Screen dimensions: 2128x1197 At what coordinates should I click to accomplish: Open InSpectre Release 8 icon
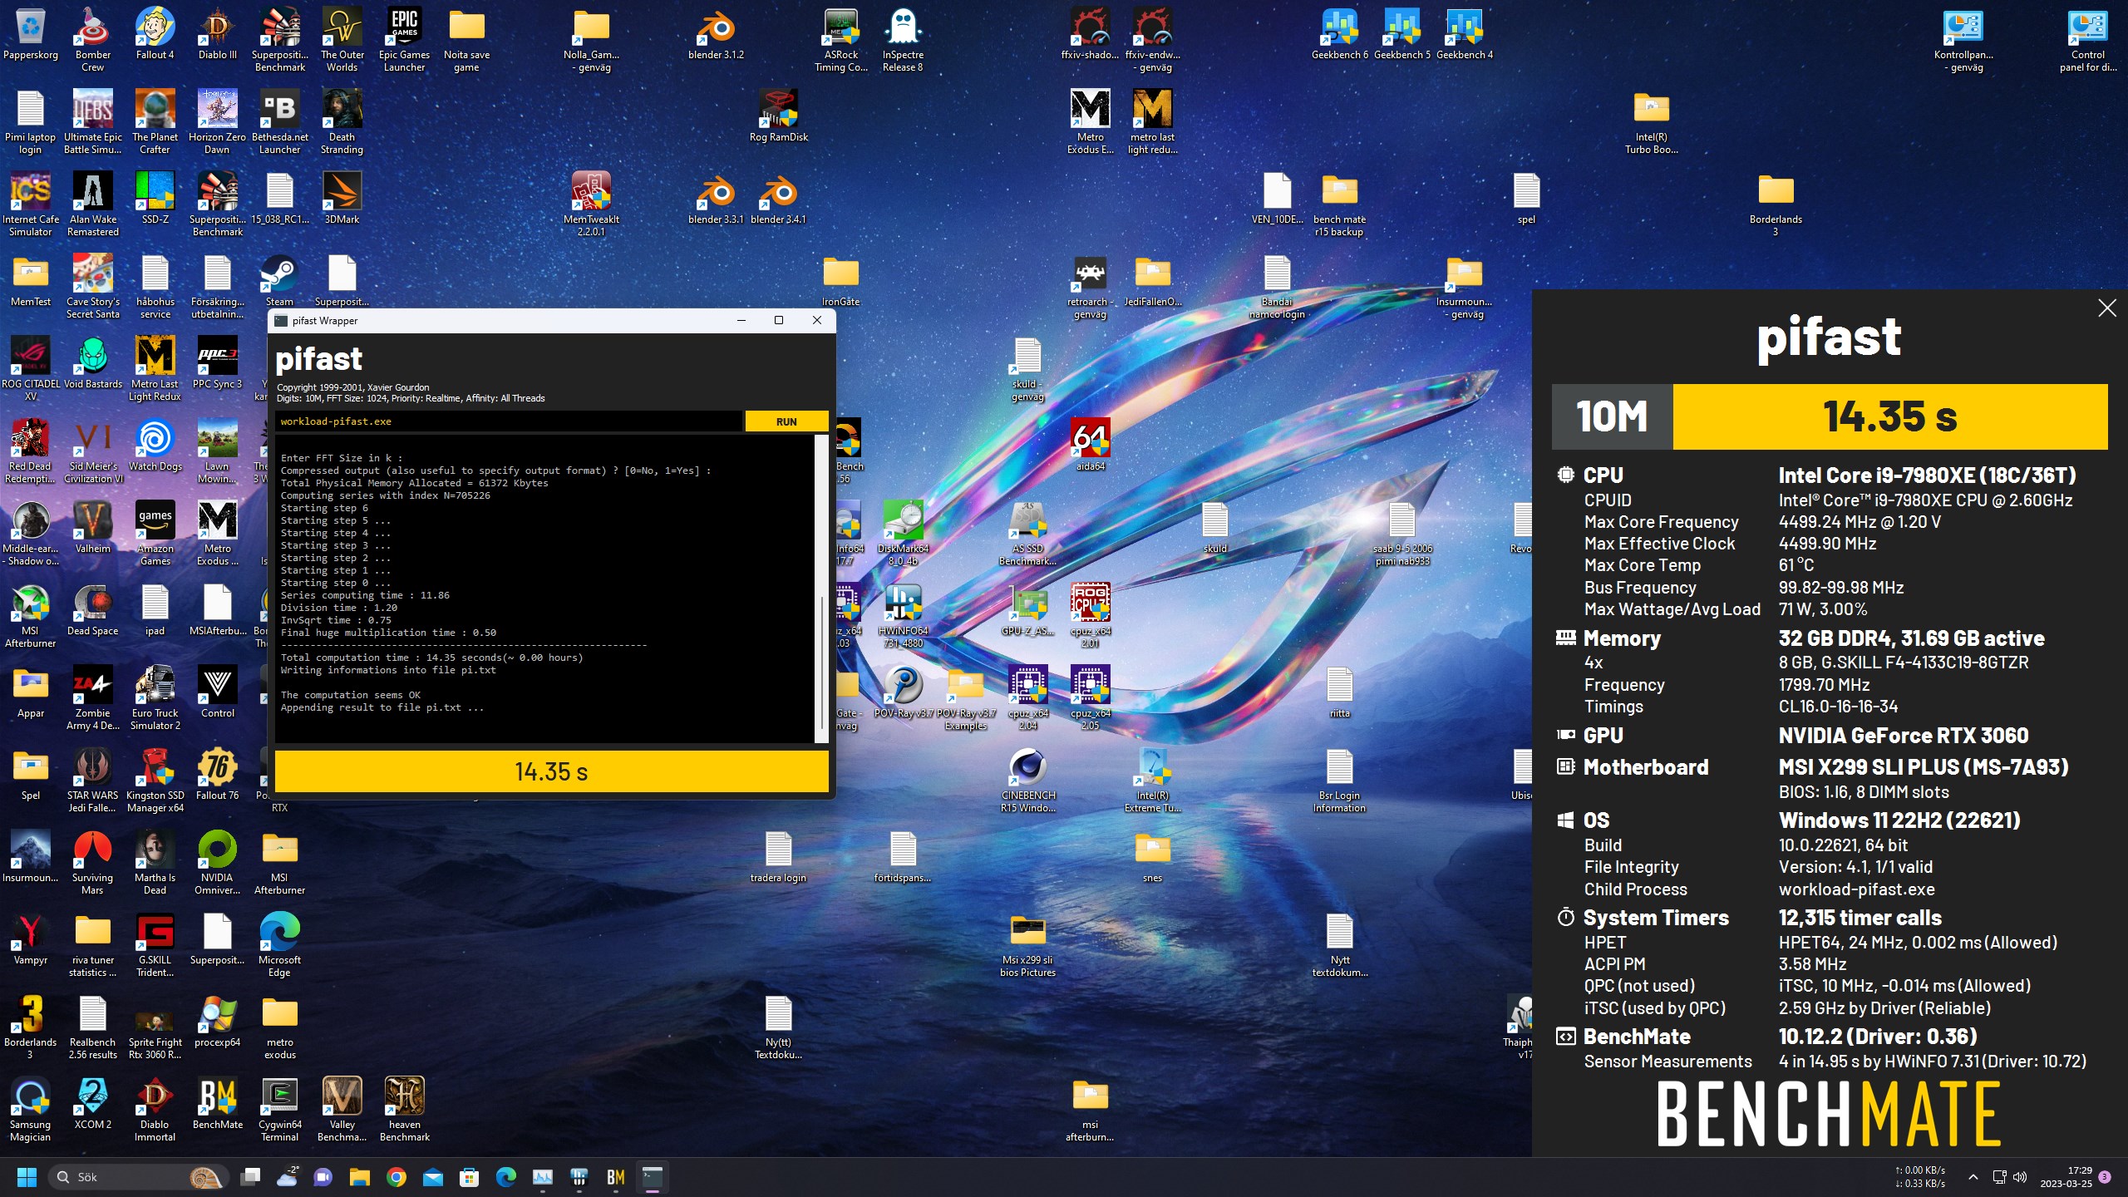click(x=903, y=40)
